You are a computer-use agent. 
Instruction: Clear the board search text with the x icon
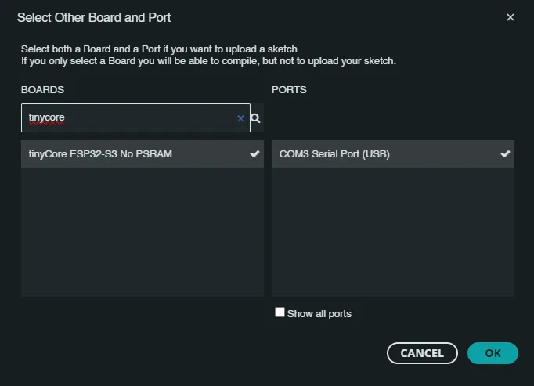point(240,118)
